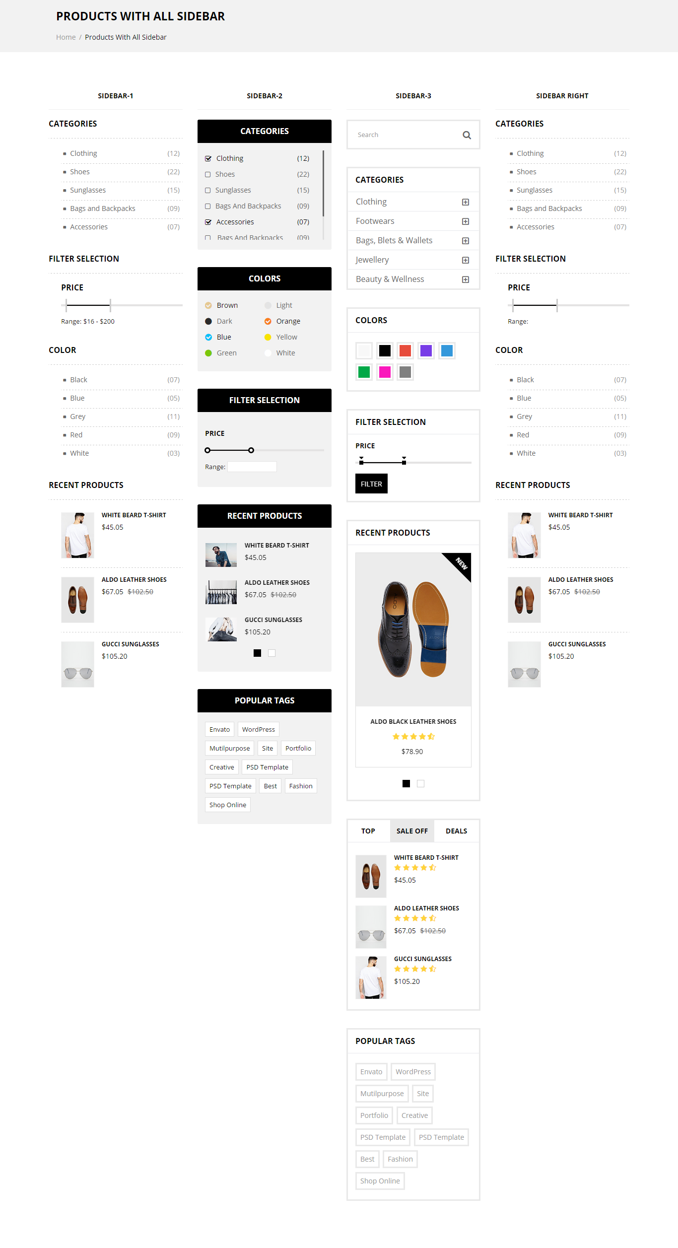The height and width of the screenshot is (1248, 678).
Task: Tick the Sunglasses checkbox in Sidebar-2
Action: [208, 190]
